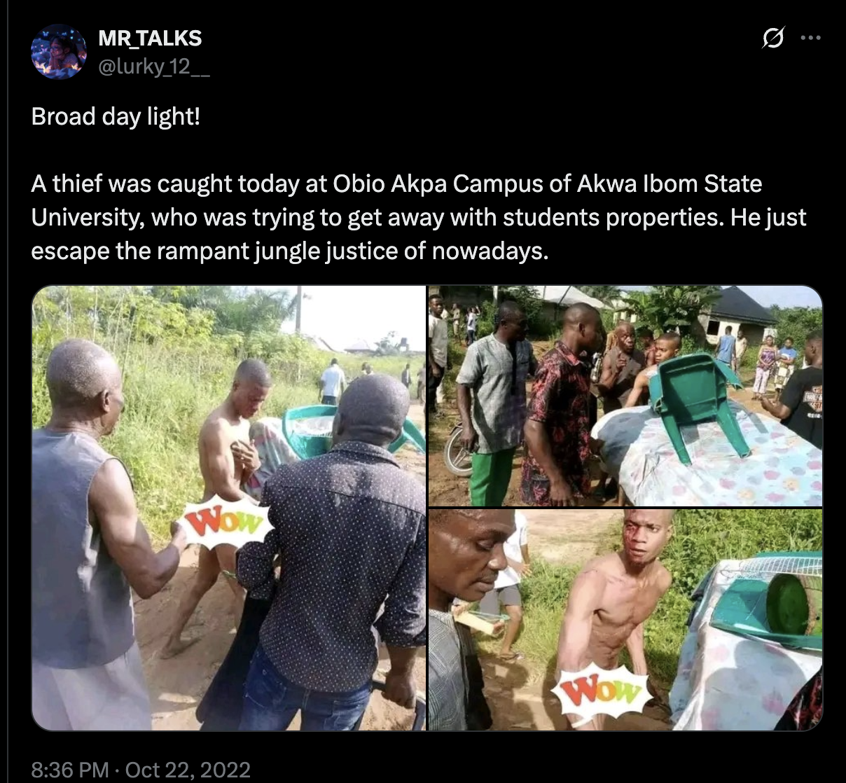Open the MR_TALKS display name link
846x783 pixels.
point(150,39)
